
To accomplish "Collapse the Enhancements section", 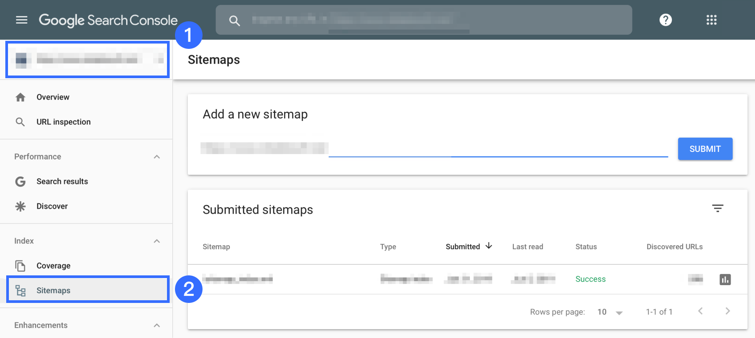I will pos(157,326).
